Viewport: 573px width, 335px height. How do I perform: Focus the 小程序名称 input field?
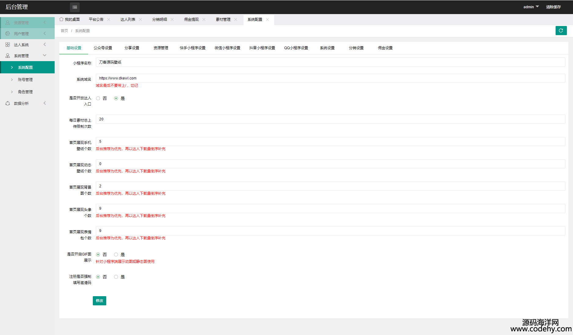click(x=331, y=62)
